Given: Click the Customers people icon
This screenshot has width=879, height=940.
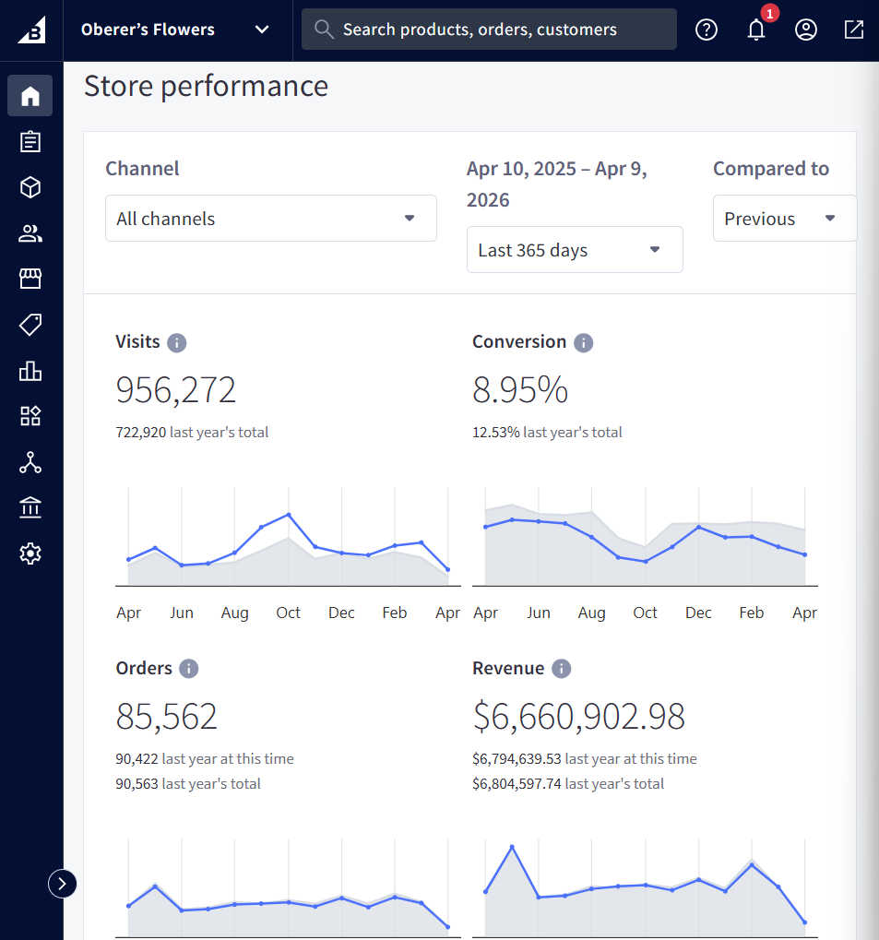Looking at the screenshot, I should 30,232.
